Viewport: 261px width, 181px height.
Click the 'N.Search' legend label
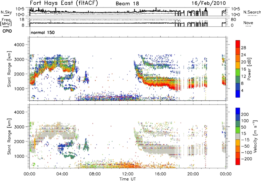click(252, 12)
